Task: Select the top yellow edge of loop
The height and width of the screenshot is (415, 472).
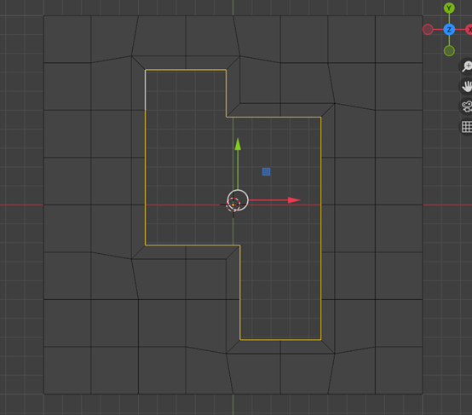Action: [186, 70]
